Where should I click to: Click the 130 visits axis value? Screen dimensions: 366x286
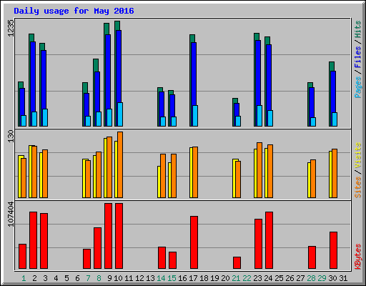(11, 136)
